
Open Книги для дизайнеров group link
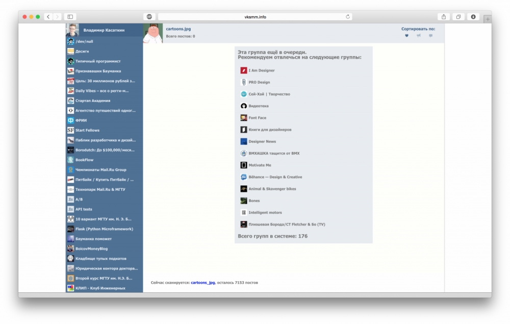(270, 130)
